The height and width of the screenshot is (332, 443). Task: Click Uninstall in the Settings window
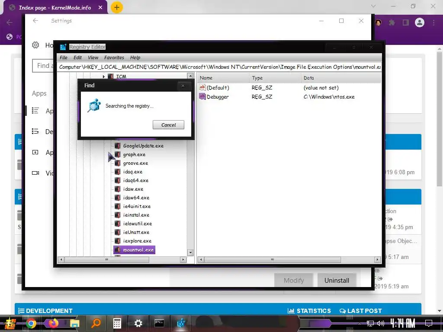point(337,280)
